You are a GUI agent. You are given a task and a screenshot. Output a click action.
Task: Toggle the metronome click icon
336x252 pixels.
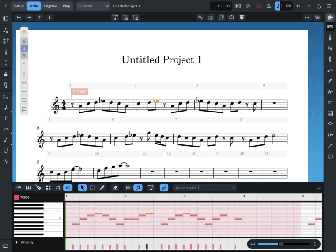click(x=269, y=6)
